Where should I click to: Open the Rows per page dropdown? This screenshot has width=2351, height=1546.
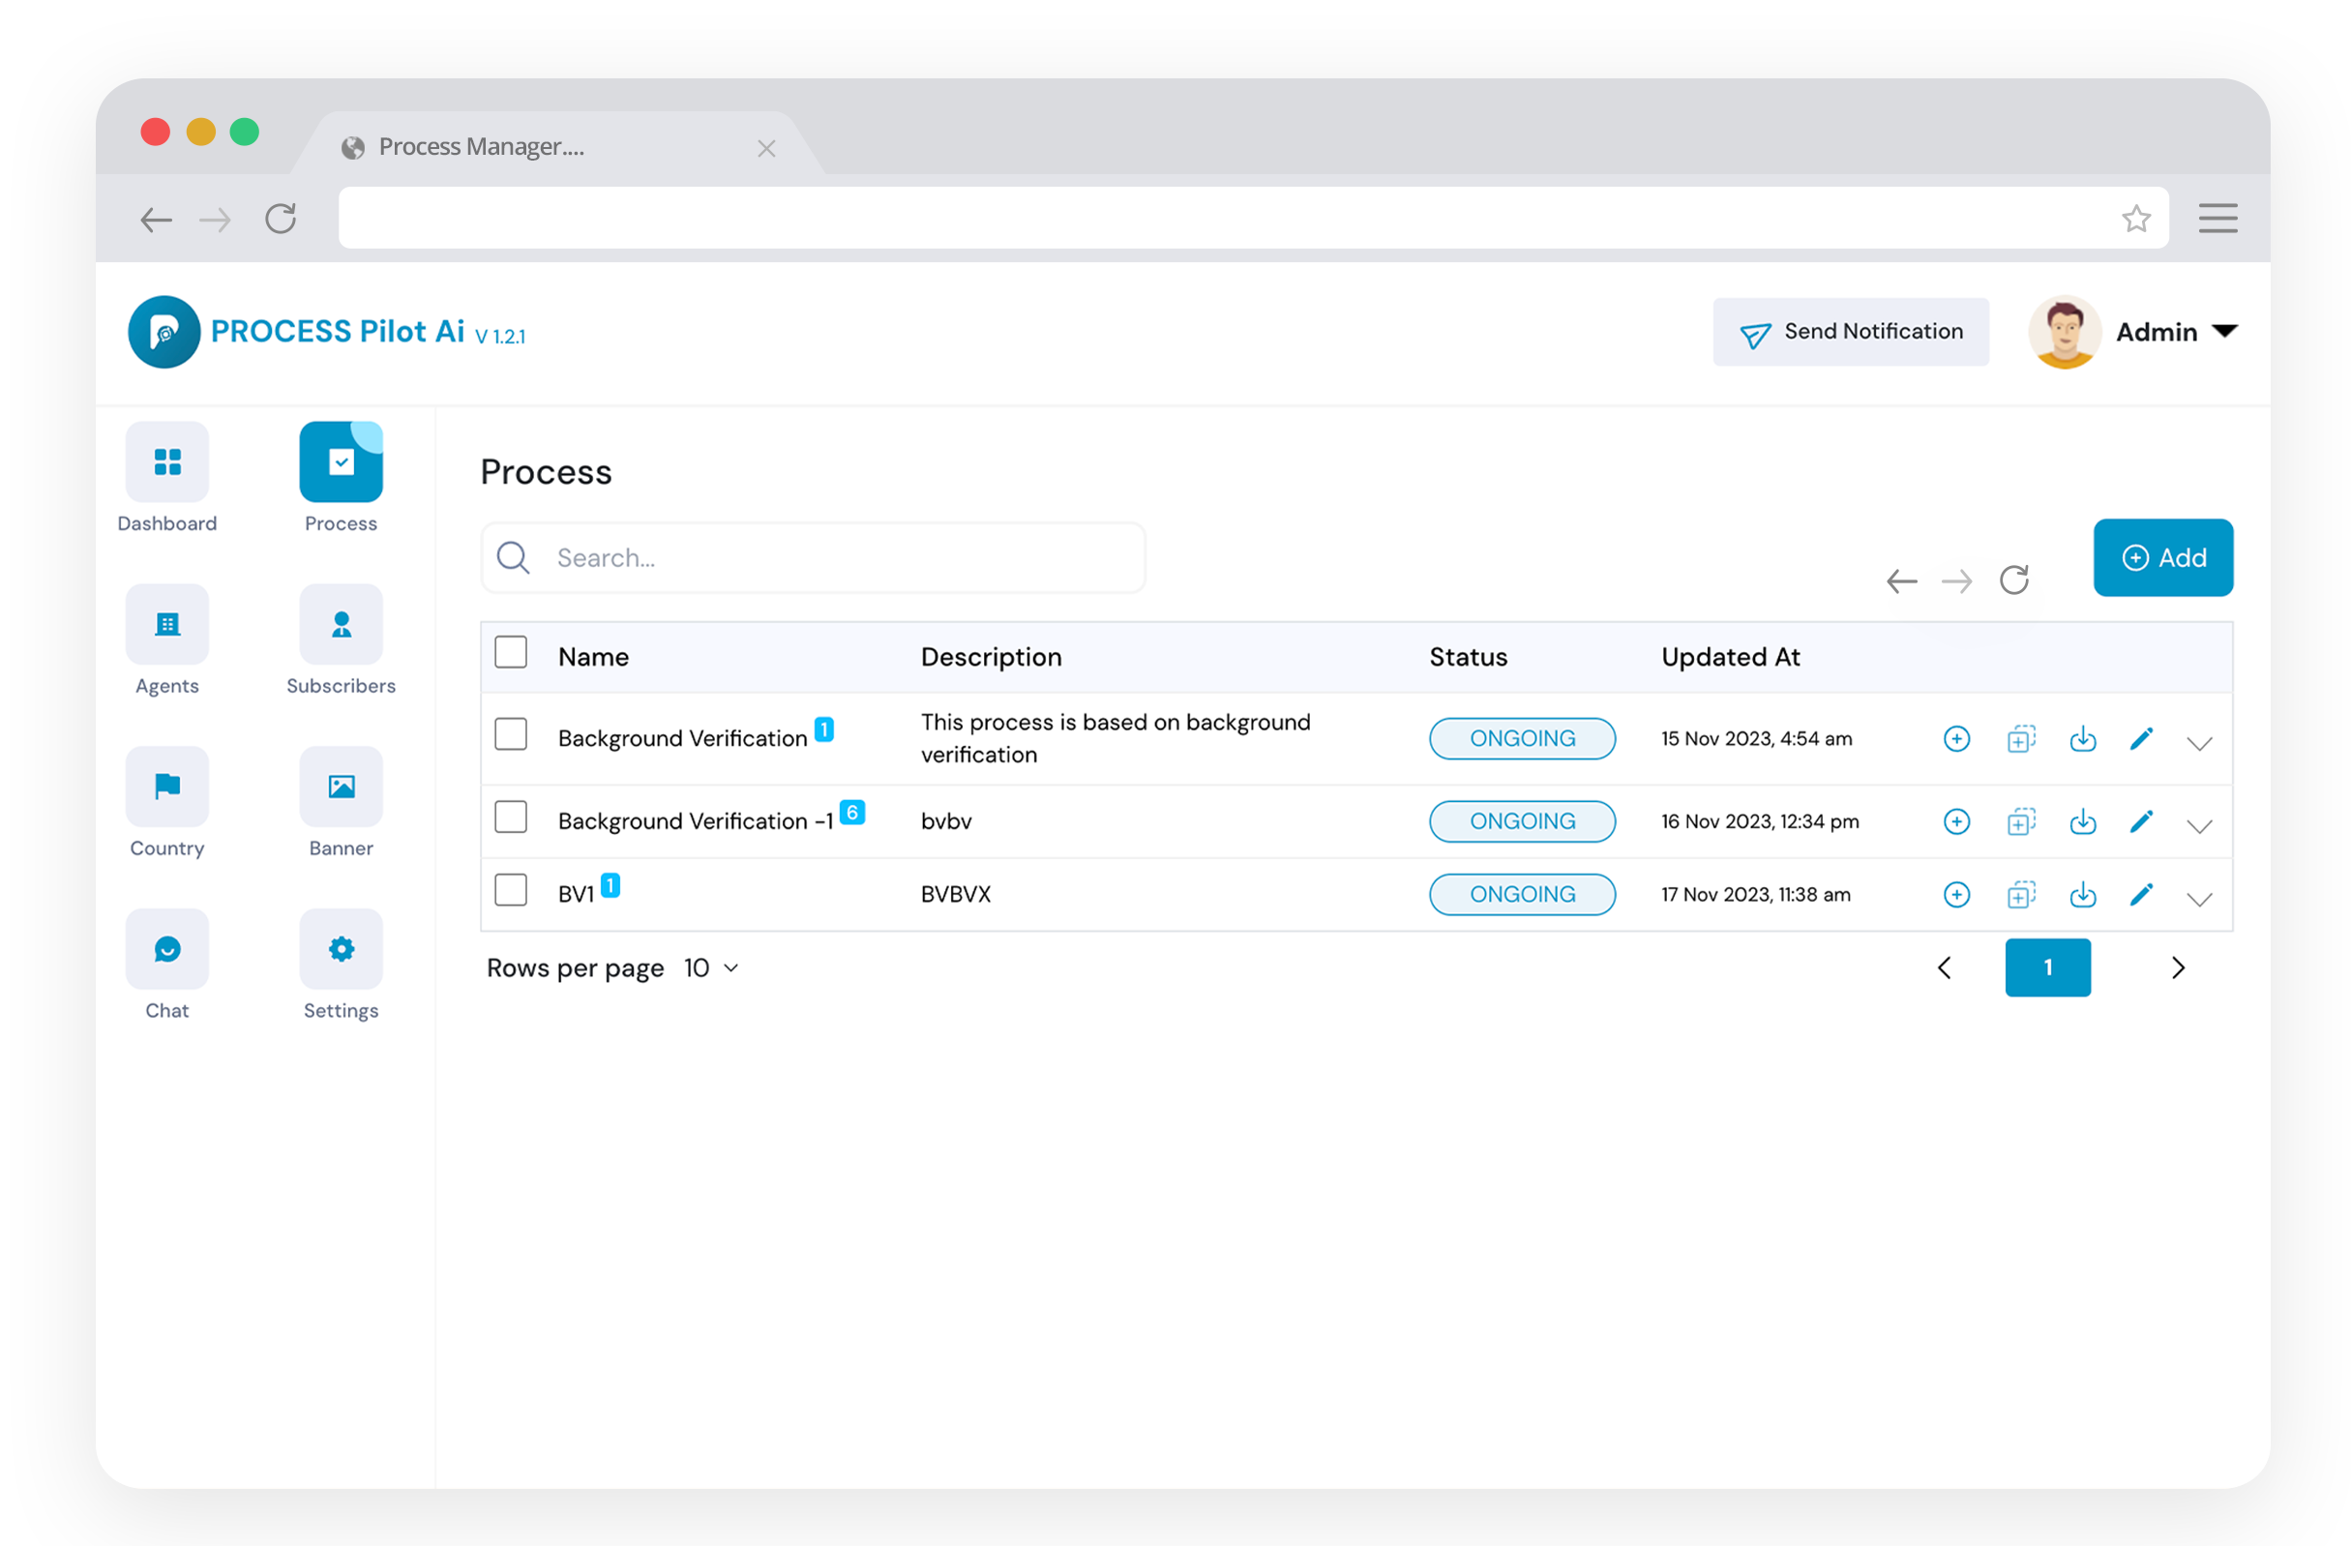710,968
